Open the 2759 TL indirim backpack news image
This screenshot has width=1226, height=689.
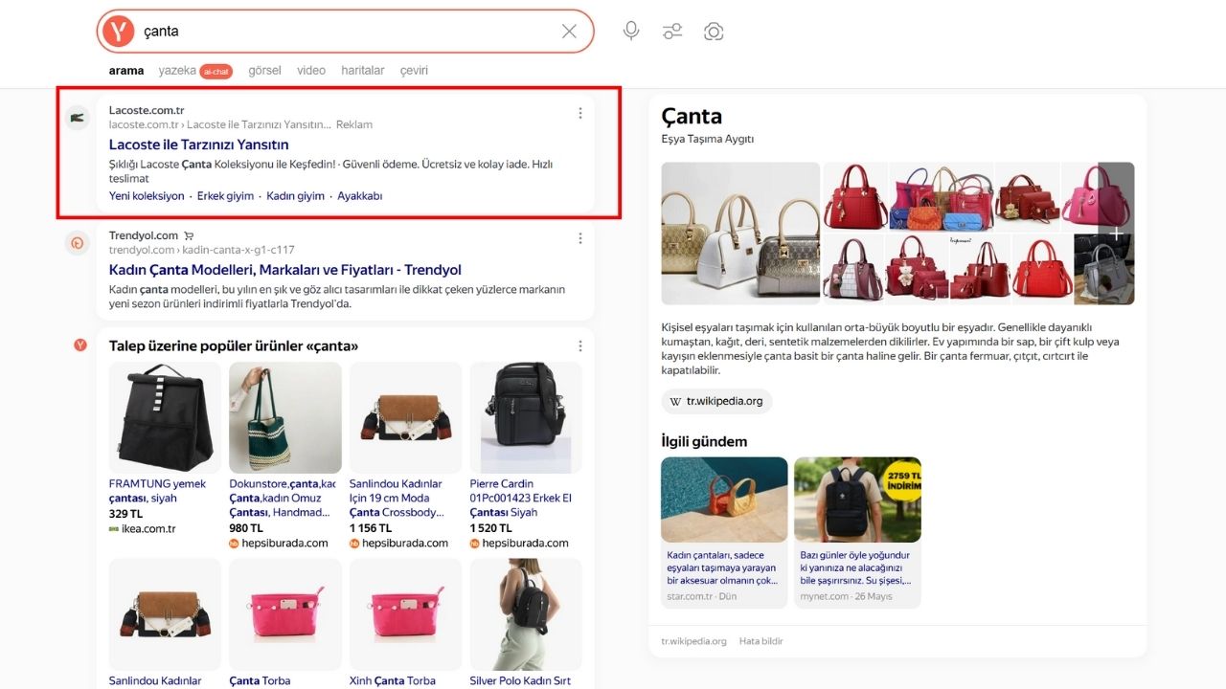pos(857,500)
